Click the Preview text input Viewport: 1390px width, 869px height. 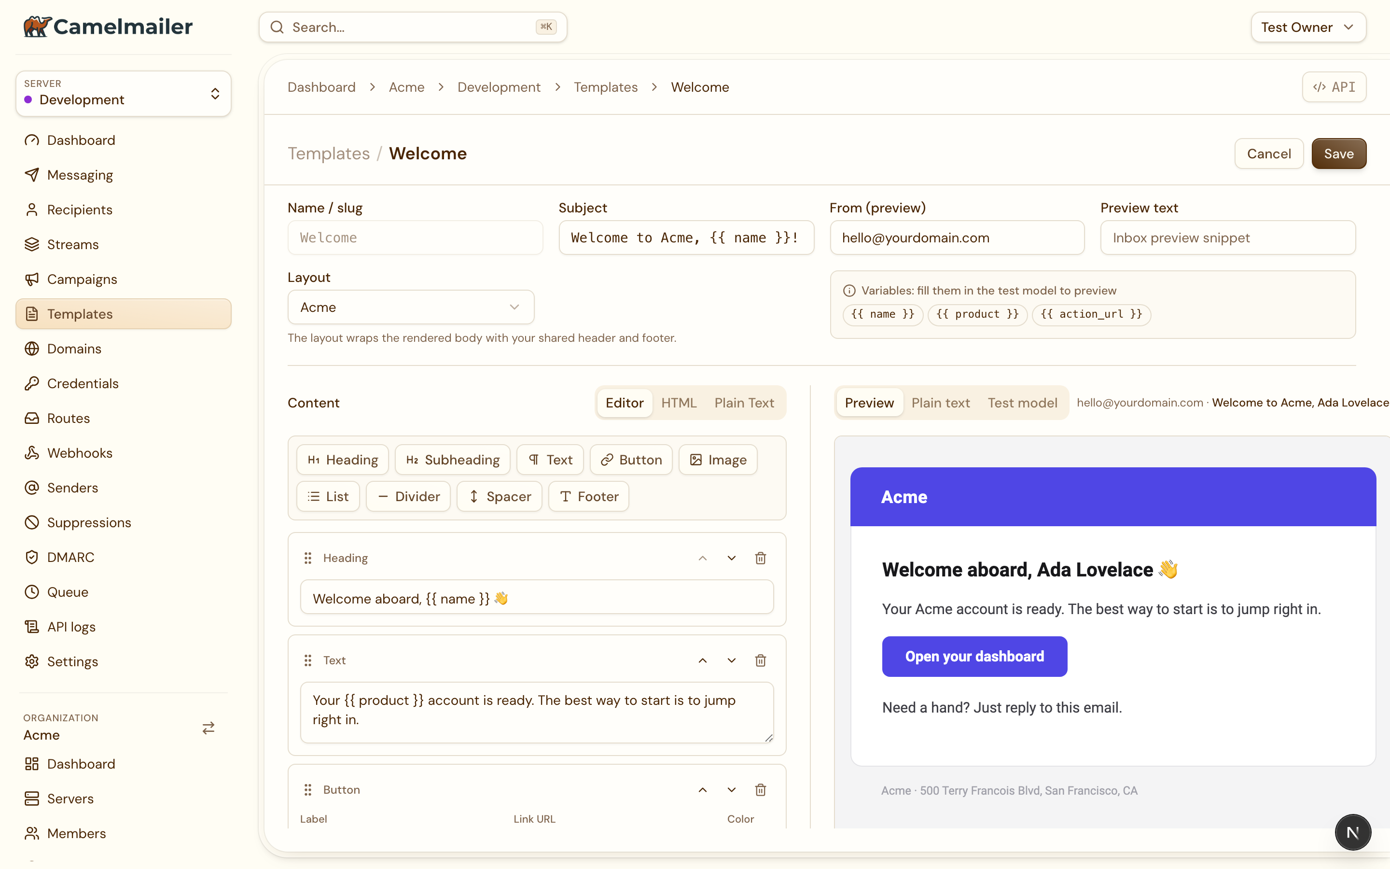(1228, 238)
